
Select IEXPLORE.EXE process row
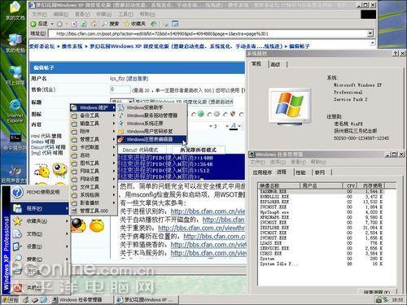coord(322,228)
